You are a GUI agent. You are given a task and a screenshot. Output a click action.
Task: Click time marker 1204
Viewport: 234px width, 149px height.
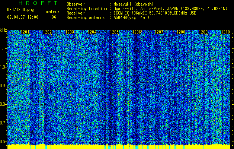(92, 32)
